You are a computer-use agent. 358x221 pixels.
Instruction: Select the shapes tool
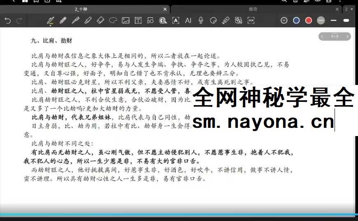pyautogui.click(x=150, y=21)
